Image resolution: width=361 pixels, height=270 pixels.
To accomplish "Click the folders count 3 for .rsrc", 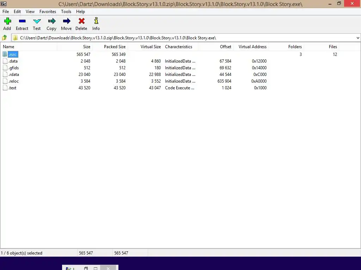I will 300,54.
